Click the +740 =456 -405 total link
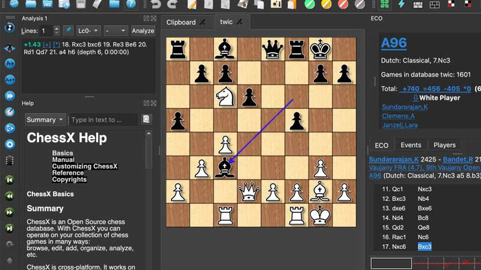 pyautogui.click(x=435, y=89)
